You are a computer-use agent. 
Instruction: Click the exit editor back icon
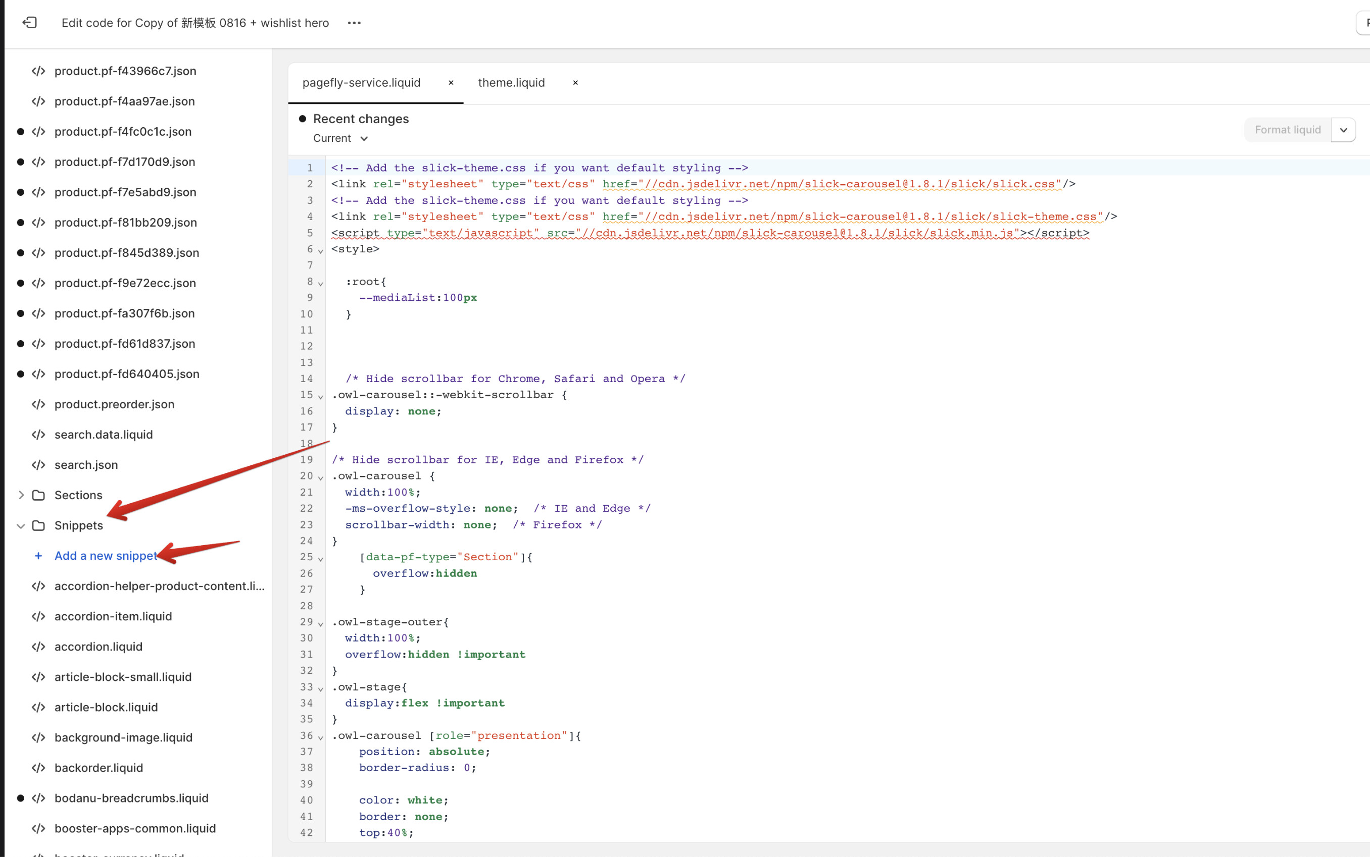pos(29,23)
